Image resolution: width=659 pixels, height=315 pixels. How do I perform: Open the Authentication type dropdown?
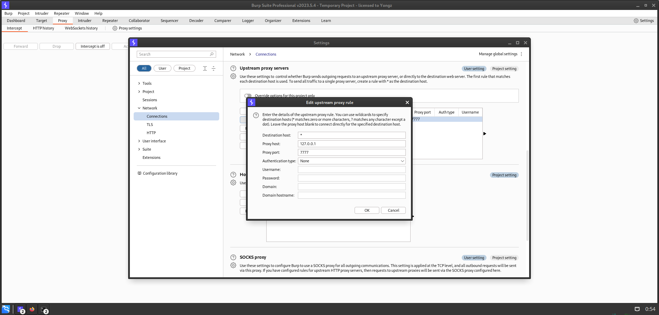tap(351, 161)
